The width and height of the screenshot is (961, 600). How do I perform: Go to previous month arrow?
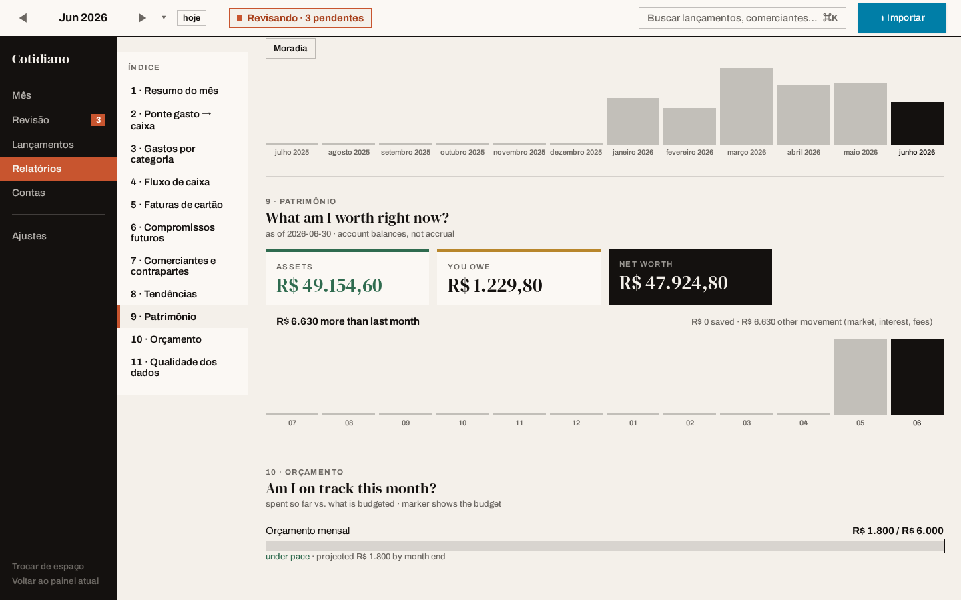(x=23, y=18)
